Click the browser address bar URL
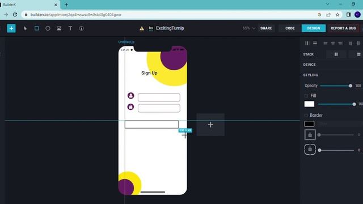The width and height of the screenshot is (363, 204). click(75, 15)
